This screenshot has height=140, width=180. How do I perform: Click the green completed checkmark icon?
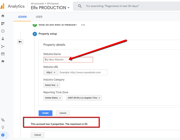[x=35, y=25]
